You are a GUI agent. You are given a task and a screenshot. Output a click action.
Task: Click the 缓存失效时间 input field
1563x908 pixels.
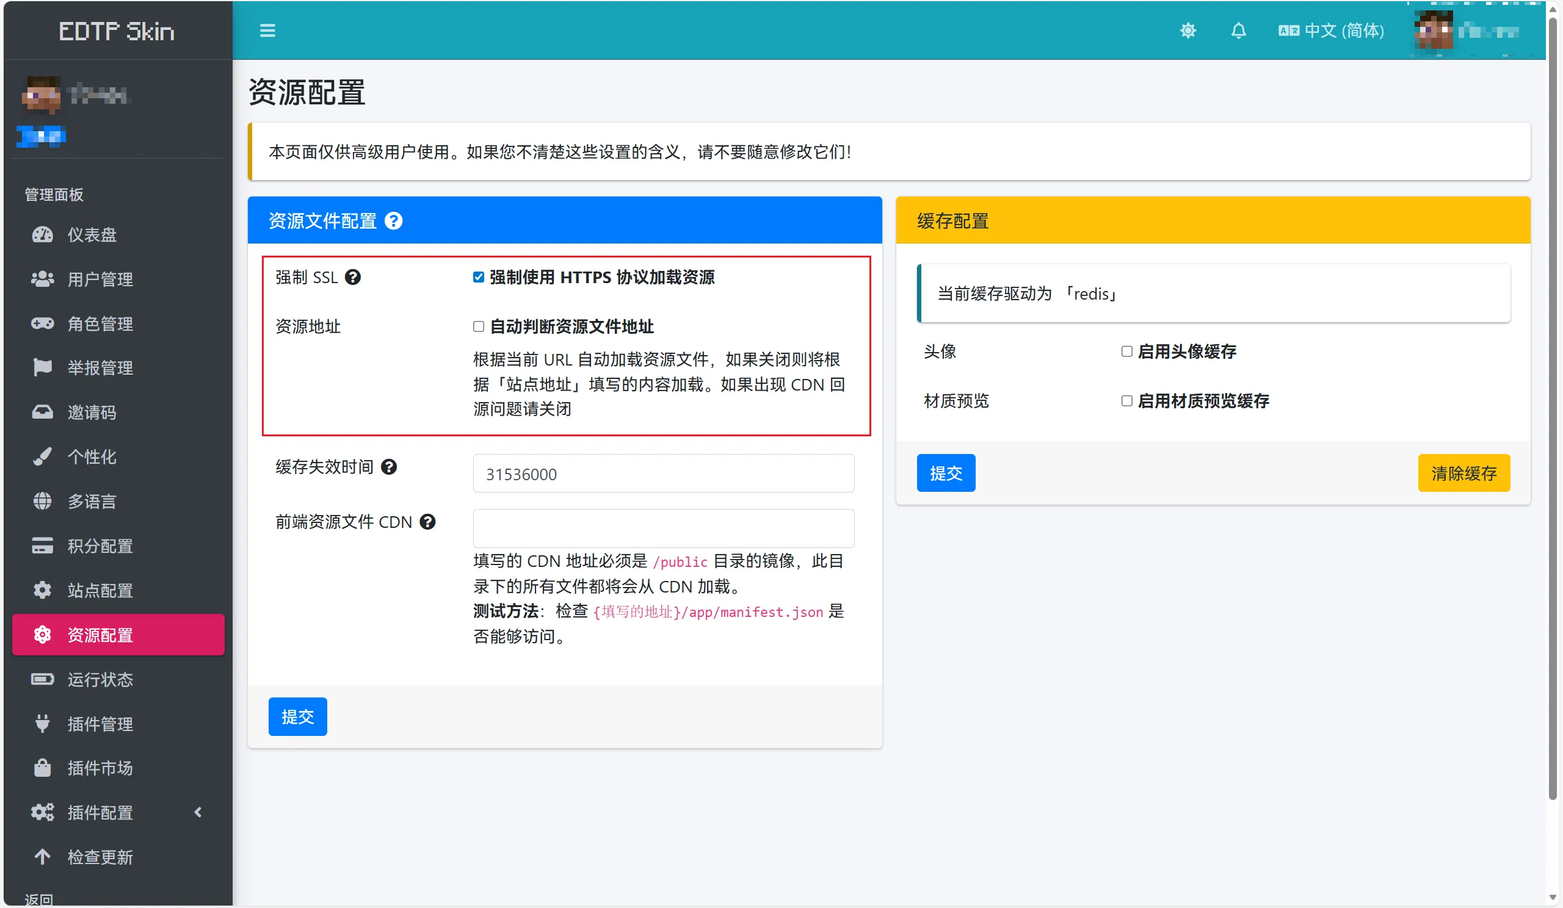point(663,474)
